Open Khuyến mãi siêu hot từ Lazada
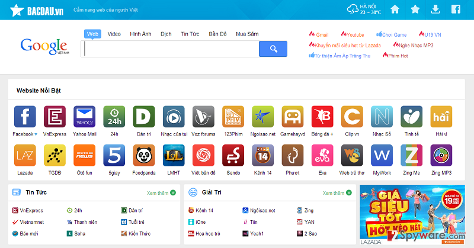 coord(345,45)
